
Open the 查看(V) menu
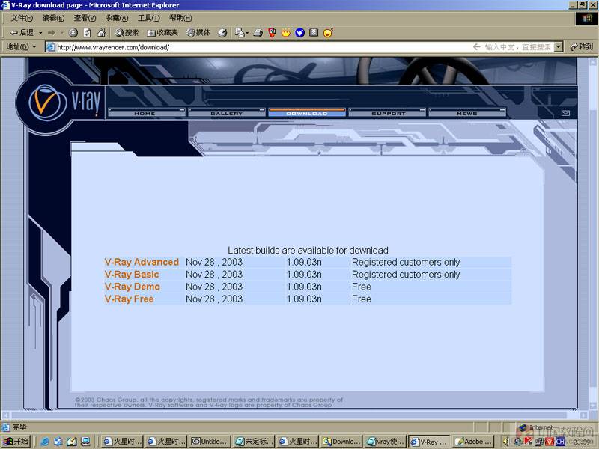[x=85, y=18]
